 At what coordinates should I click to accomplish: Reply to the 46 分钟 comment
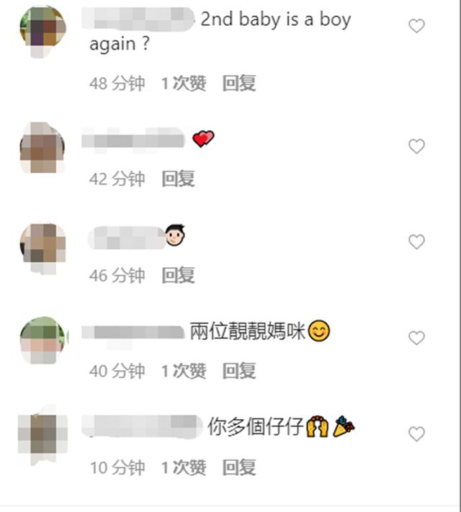click(179, 275)
